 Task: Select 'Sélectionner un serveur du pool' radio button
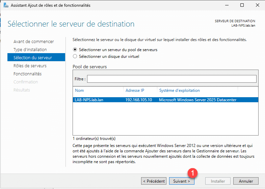pyautogui.click(x=75, y=49)
